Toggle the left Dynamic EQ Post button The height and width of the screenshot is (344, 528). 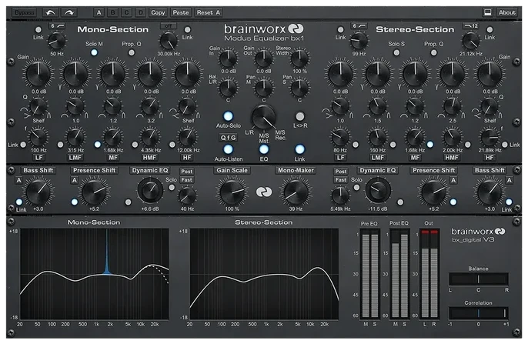(x=186, y=172)
